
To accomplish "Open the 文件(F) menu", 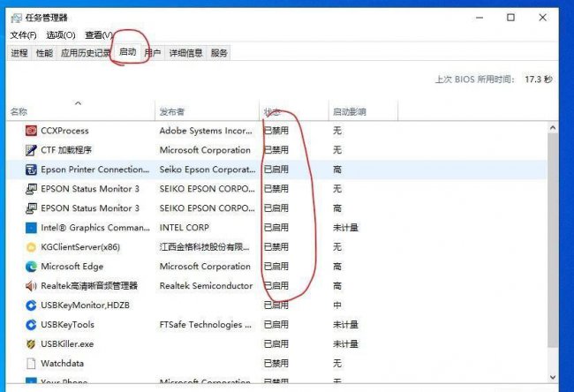I will (24, 35).
